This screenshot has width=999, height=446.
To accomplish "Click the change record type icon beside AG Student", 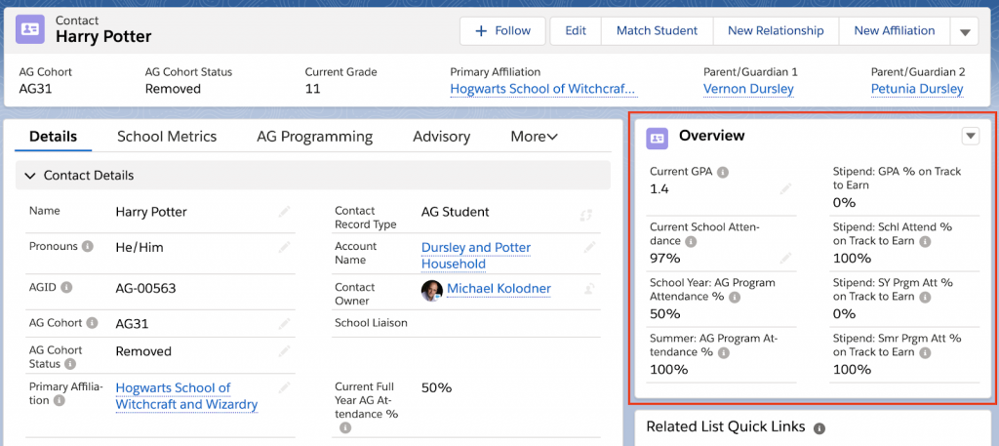I will pyautogui.click(x=586, y=216).
